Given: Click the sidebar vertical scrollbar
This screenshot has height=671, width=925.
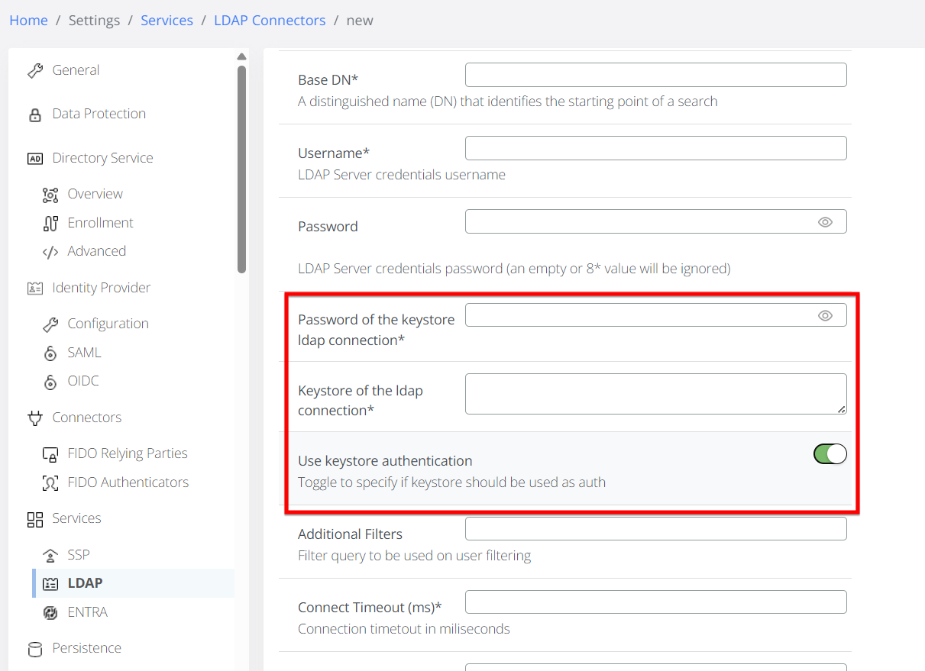Looking at the screenshot, I should click(x=242, y=168).
